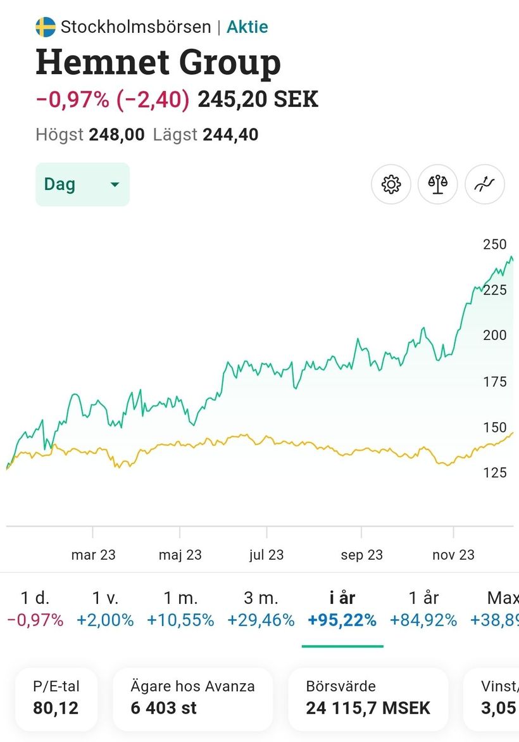Open the technical analysis chart-line icon
The height and width of the screenshot is (742, 519).
(x=484, y=185)
